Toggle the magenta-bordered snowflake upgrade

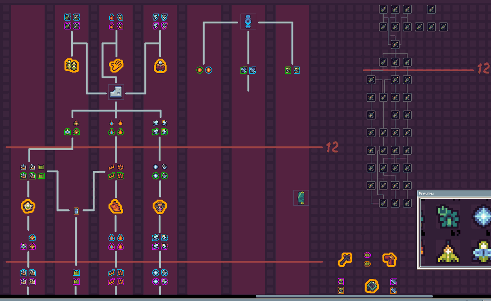click(394, 281)
